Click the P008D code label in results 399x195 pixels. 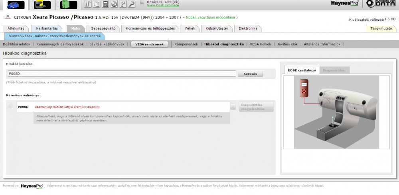click(x=23, y=107)
